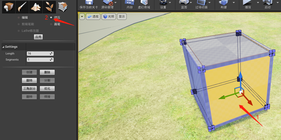Choose the 画笔 pen radio option
The image size is (281, 140).
[51, 24]
